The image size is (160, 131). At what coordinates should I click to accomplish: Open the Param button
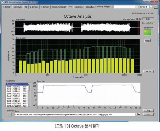(x=148, y=71)
